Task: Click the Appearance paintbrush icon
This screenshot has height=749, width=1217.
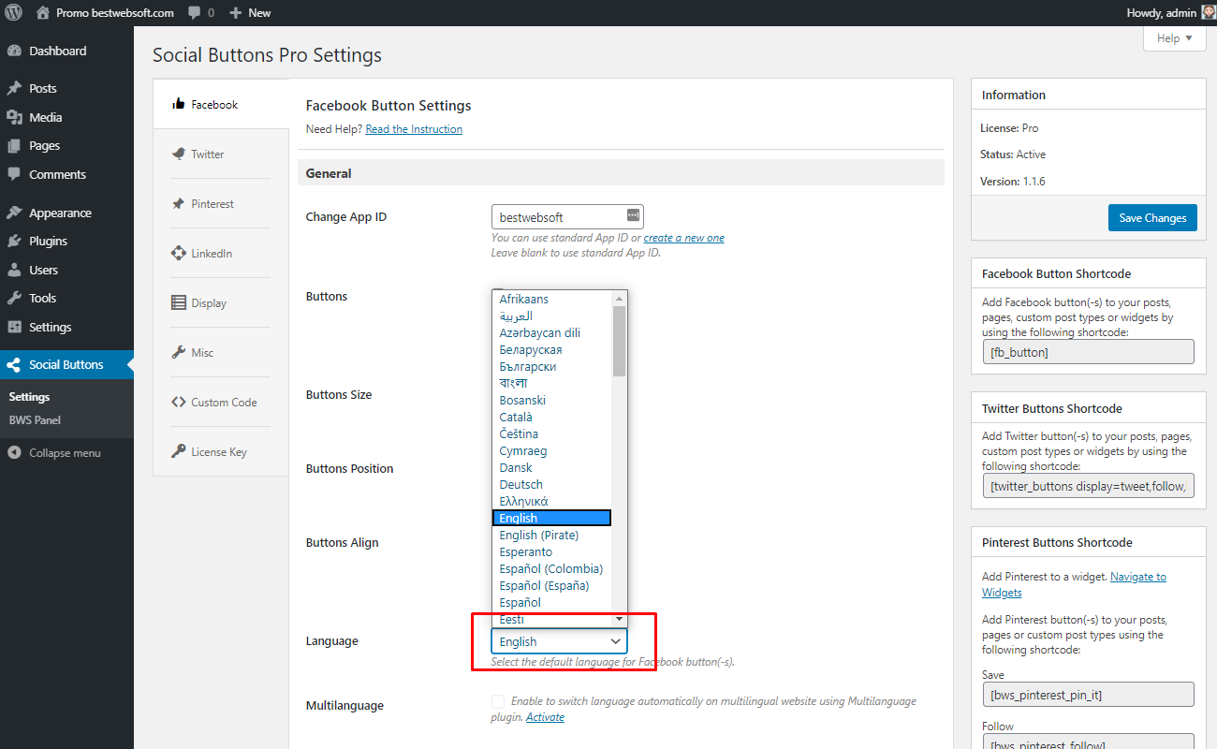Action: pos(14,213)
